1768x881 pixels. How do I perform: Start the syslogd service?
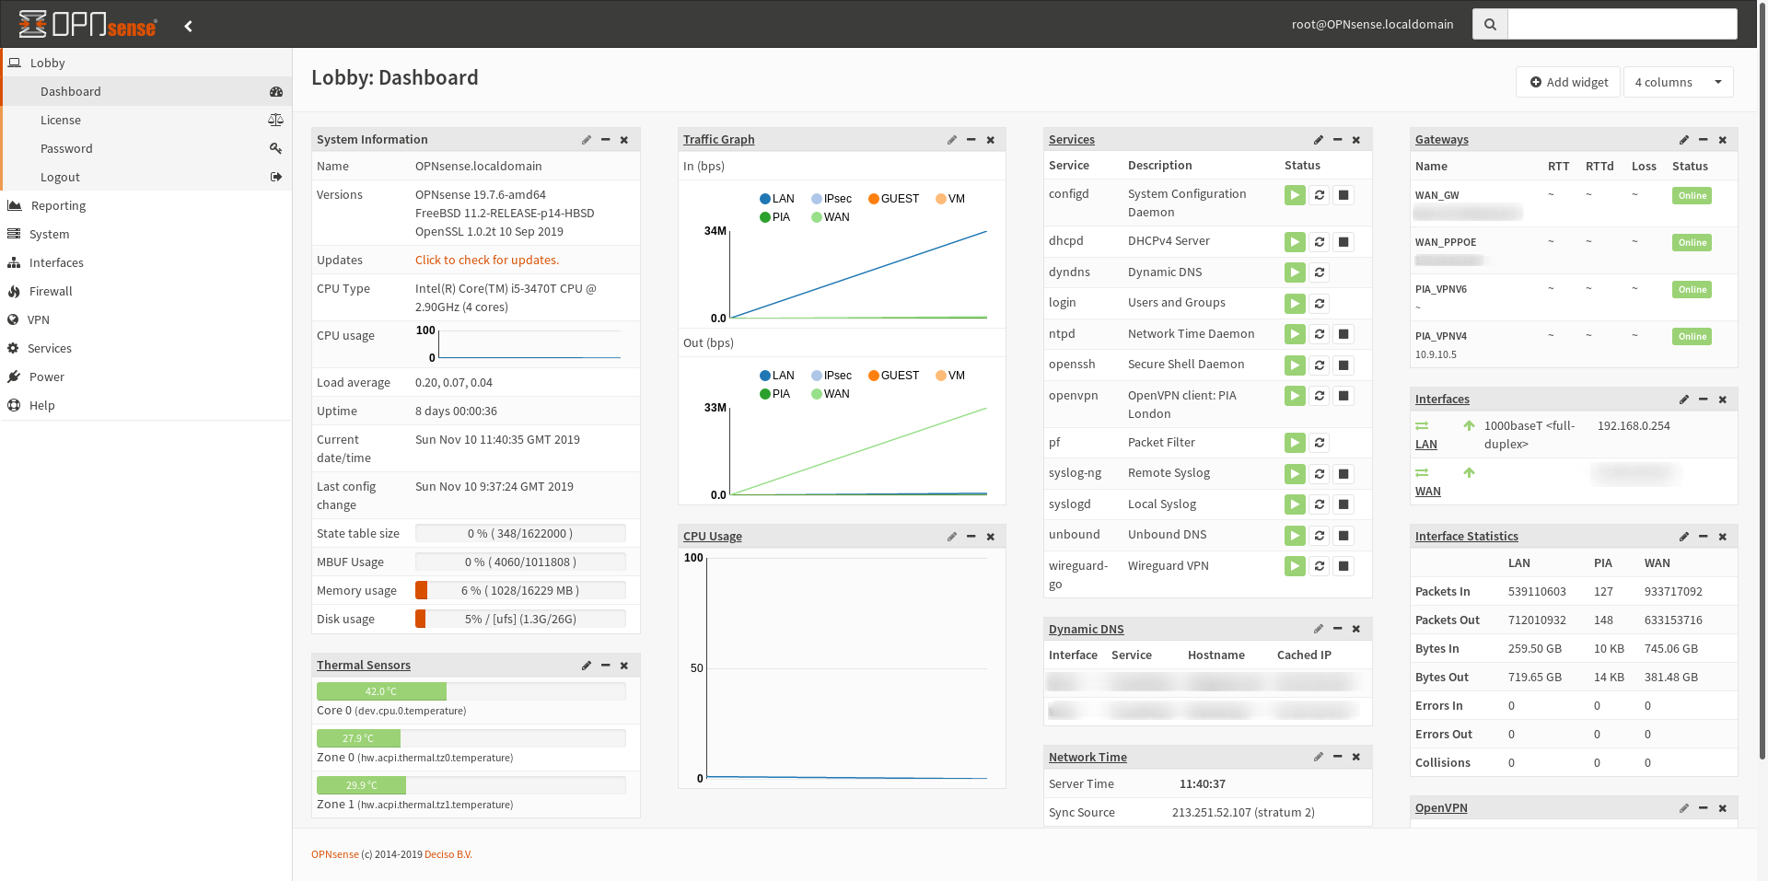point(1295,504)
